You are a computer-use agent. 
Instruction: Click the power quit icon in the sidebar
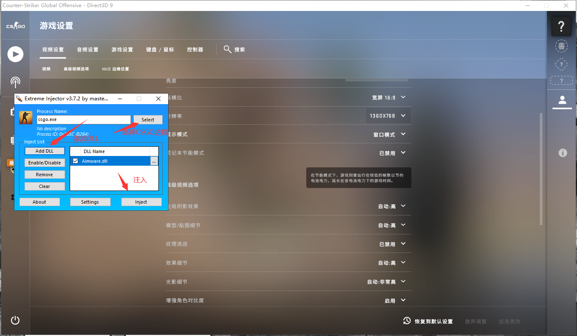point(15,320)
